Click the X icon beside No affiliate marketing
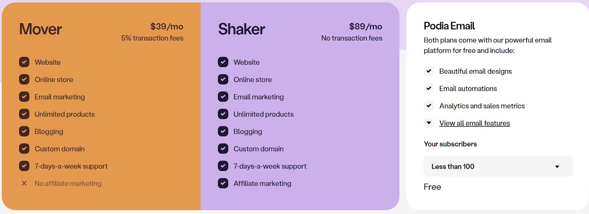The width and height of the screenshot is (589, 214). (x=24, y=183)
